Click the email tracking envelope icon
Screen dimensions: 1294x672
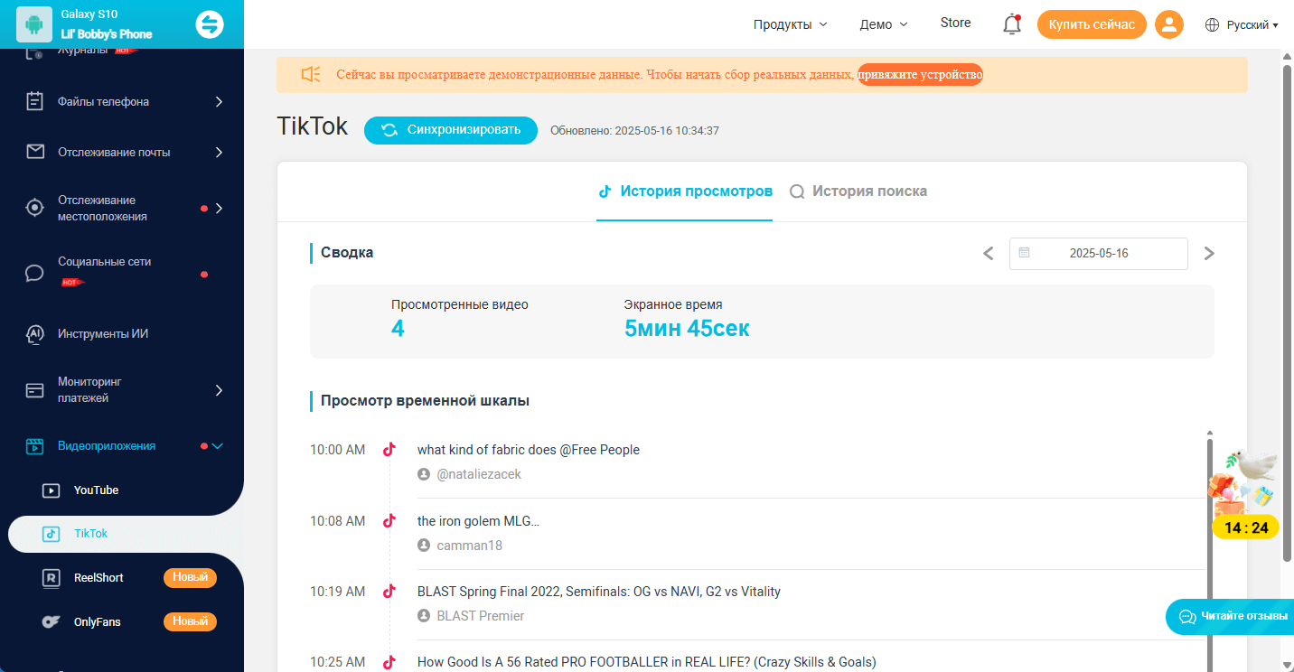click(35, 152)
